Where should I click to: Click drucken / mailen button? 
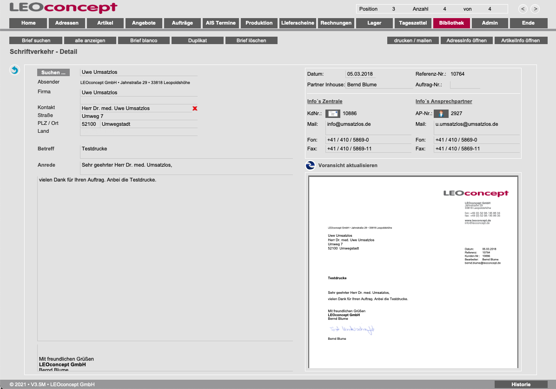[413, 41]
